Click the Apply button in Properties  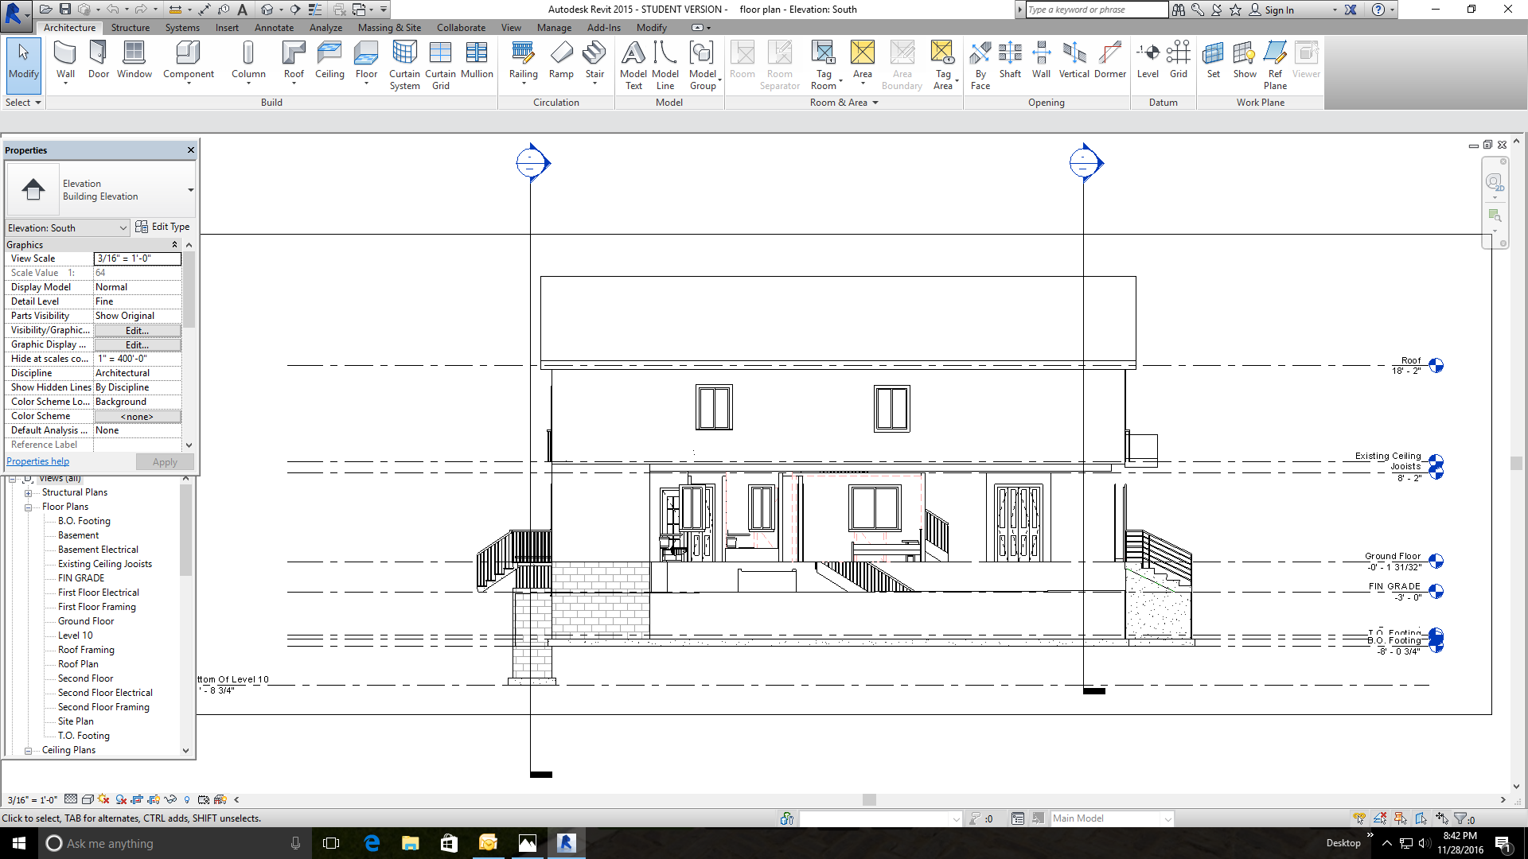click(164, 461)
